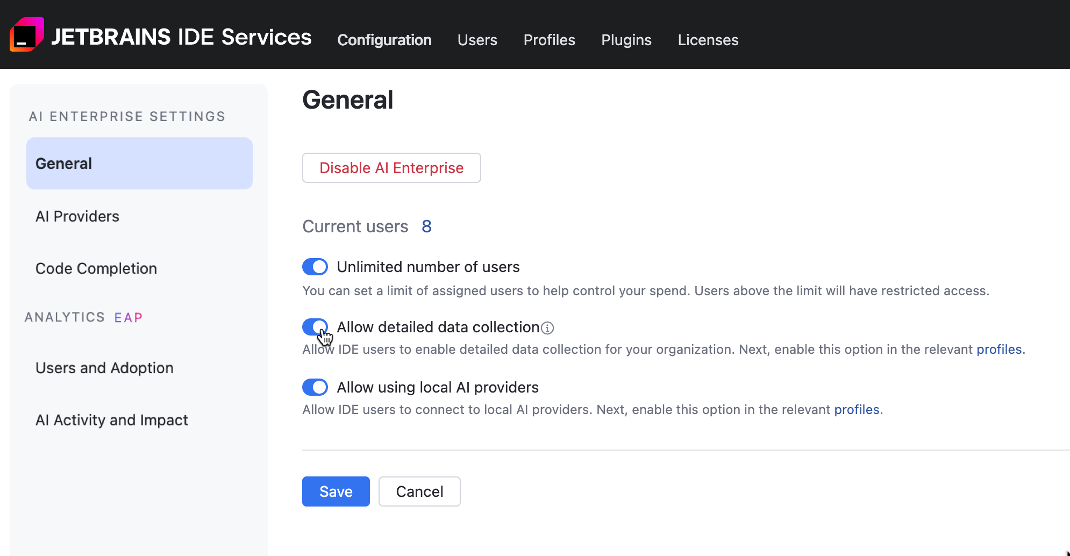Open AI Providers settings
The height and width of the screenshot is (556, 1070).
77,216
